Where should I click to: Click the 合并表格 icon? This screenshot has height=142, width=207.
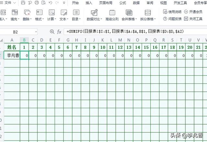pyautogui.click(x=129, y=13)
